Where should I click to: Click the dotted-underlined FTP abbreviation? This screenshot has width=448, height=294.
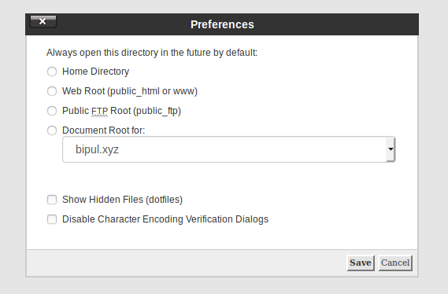pos(99,111)
